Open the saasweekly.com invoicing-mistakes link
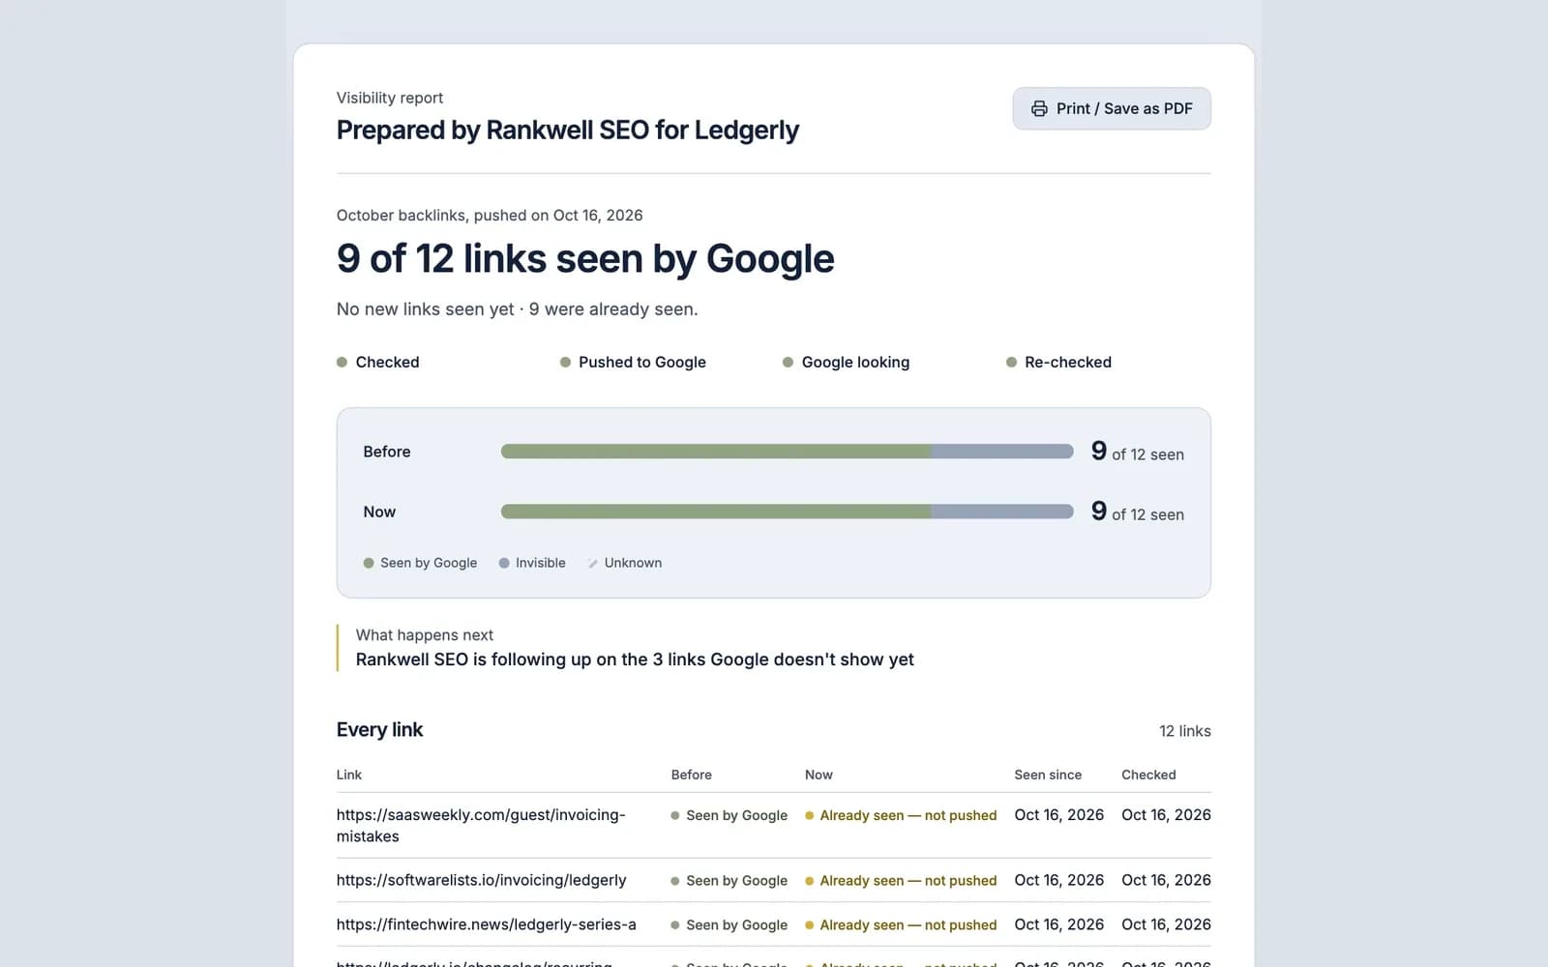This screenshot has width=1548, height=967. point(481,825)
